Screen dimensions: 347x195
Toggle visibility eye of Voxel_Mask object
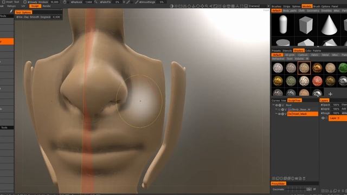pyautogui.click(x=279, y=114)
